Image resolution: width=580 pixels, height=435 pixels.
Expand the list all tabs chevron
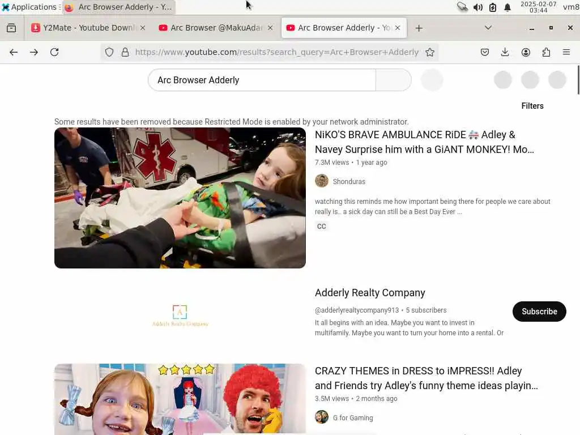[488, 28]
